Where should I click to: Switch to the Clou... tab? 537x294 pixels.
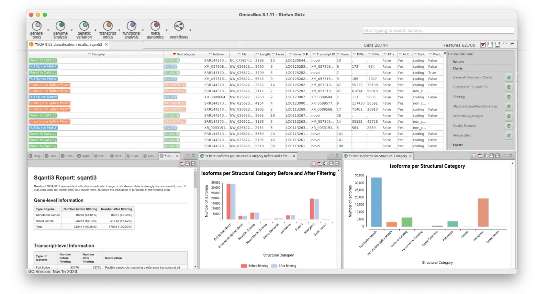pyautogui.click(x=68, y=156)
